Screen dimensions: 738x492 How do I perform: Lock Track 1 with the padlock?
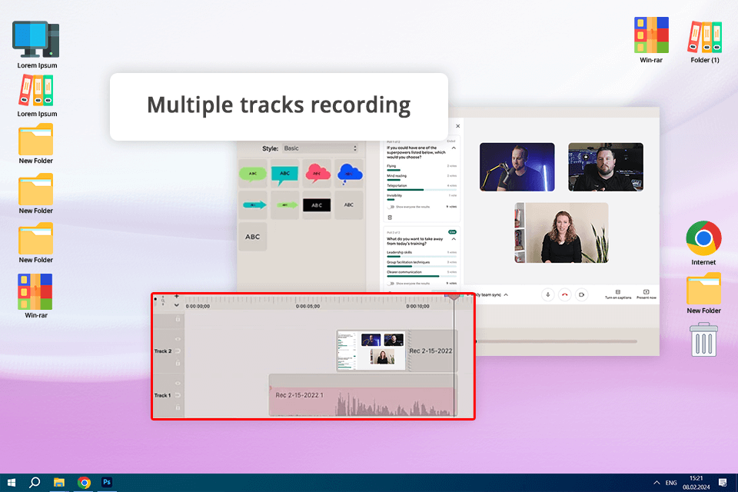click(178, 407)
